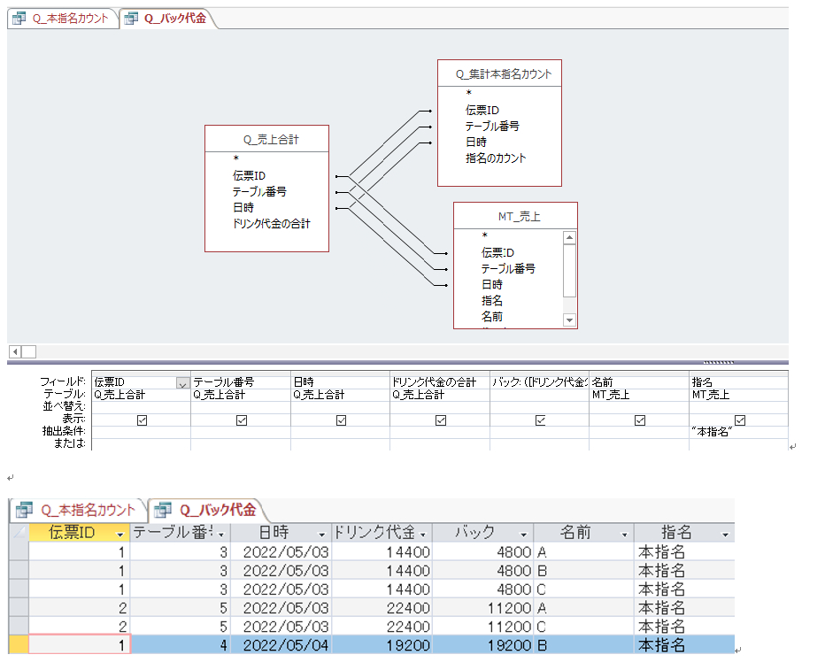Select 指名のカウント field in Q_集計本指名カウント
This screenshot has width=825, height=670.
pos(496,158)
